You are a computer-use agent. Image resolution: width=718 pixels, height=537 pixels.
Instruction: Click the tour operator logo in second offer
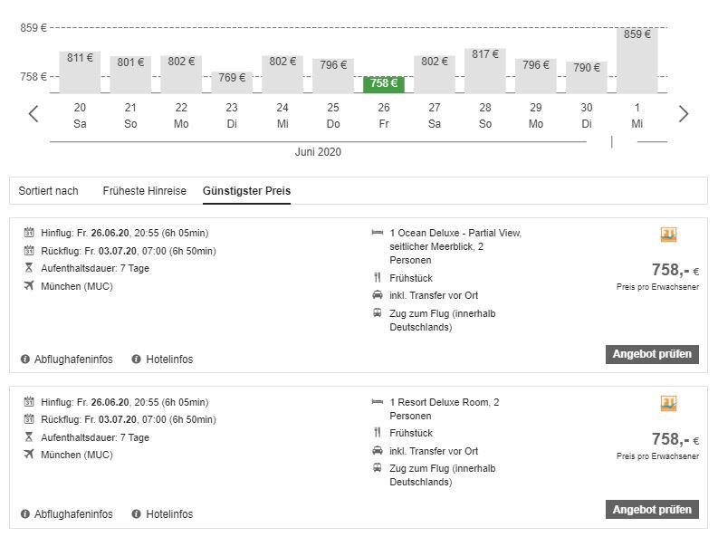pyautogui.click(x=669, y=403)
